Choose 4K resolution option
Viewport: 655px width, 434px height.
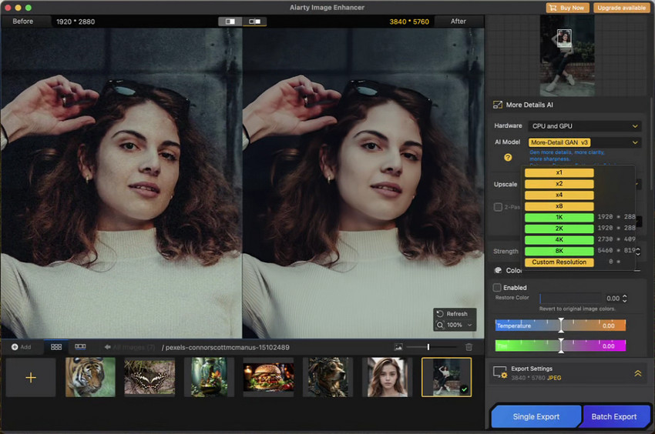pyautogui.click(x=559, y=240)
